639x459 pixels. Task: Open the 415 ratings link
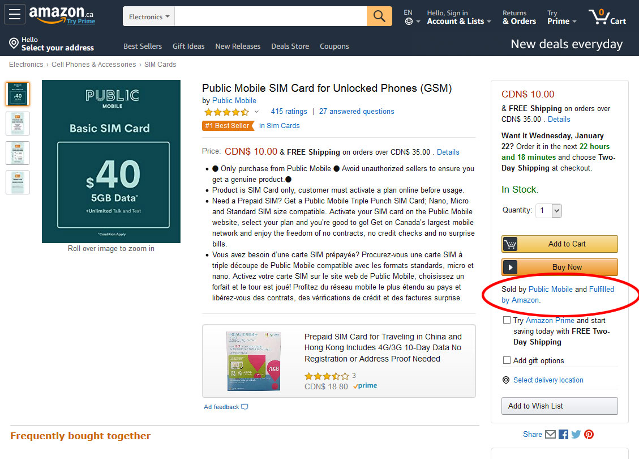pos(289,111)
